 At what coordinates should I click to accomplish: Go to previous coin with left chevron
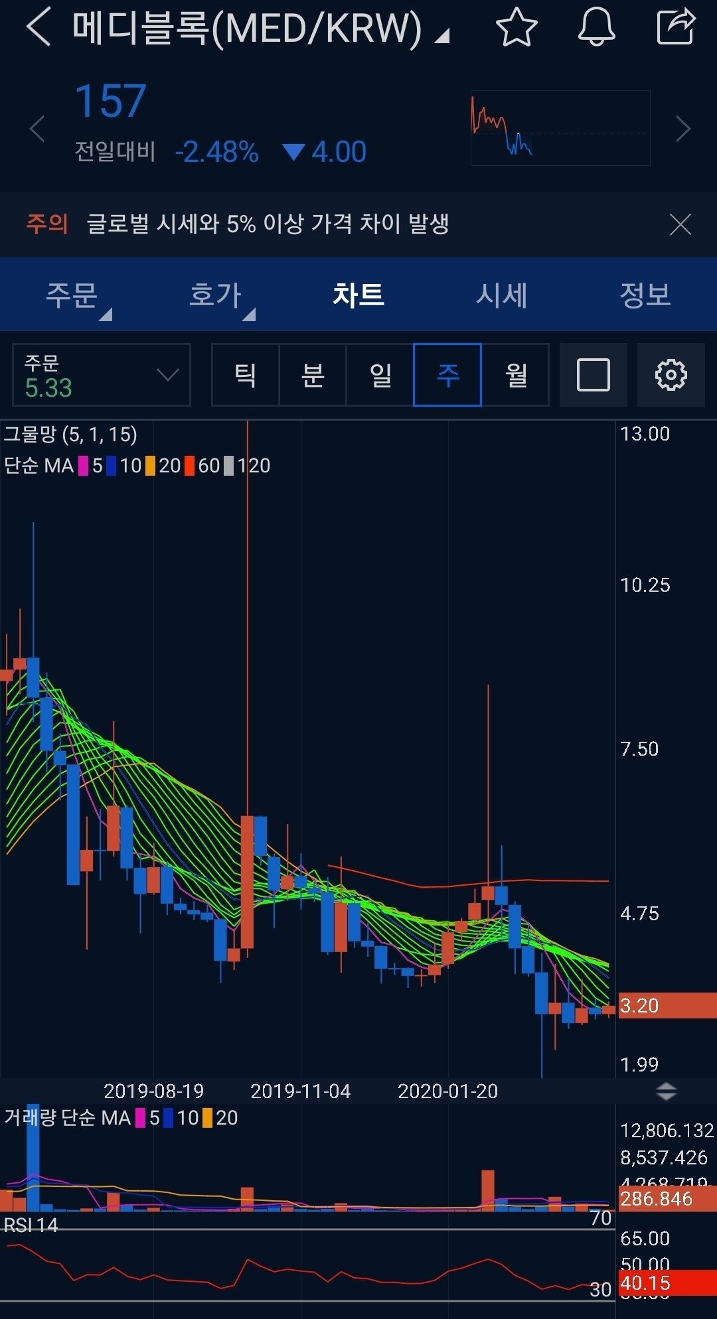click(x=37, y=129)
